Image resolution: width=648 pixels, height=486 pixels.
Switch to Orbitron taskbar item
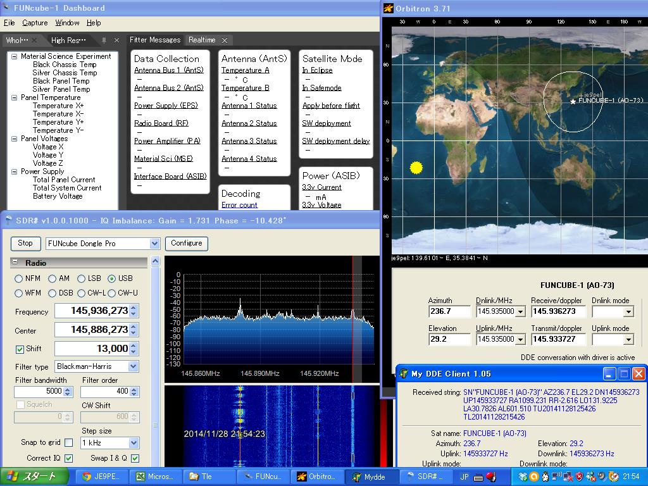tap(316, 477)
